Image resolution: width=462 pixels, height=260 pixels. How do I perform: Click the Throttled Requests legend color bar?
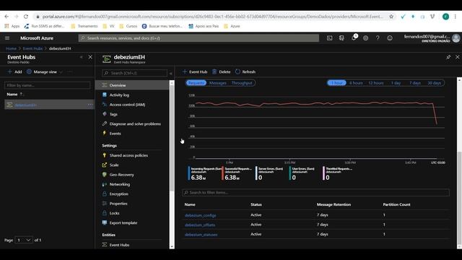tap(323, 173)
